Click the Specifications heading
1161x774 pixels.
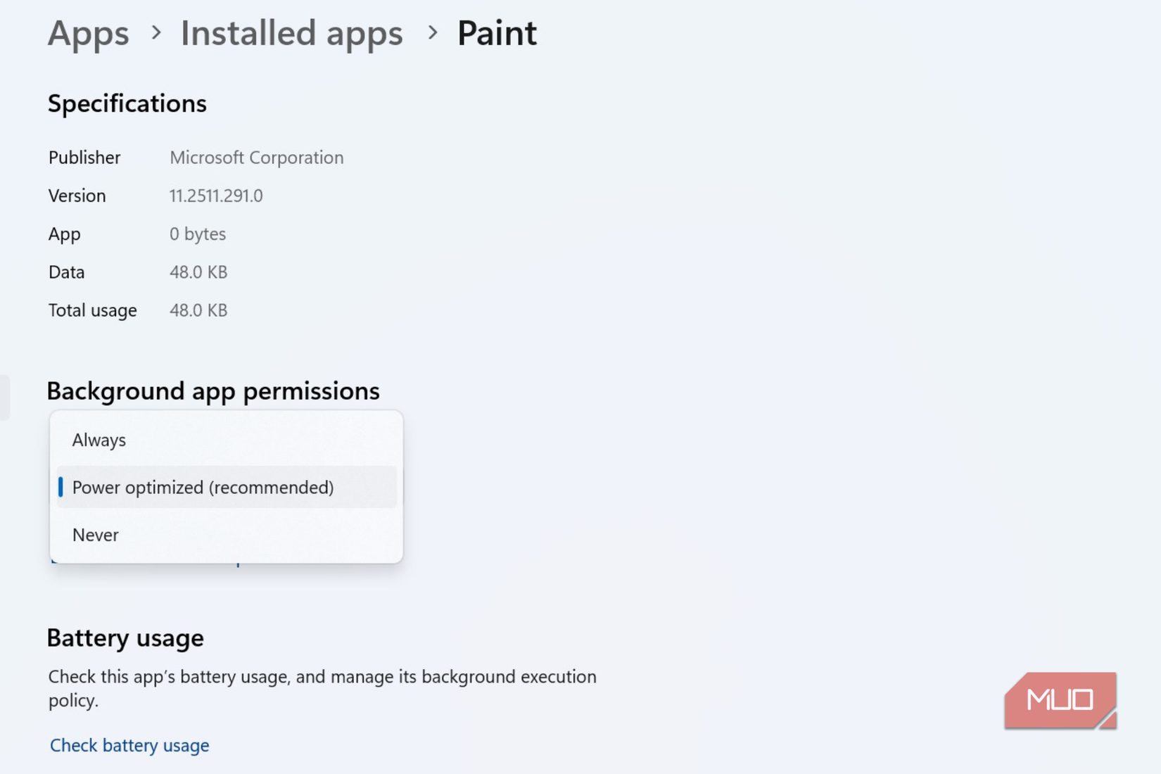coord(127,103)
